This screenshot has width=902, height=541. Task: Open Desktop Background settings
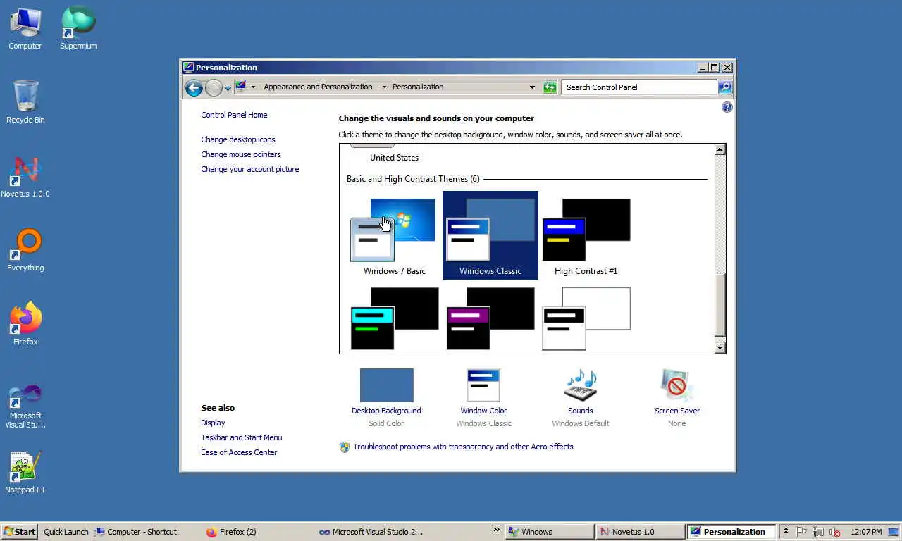(386, 398)
